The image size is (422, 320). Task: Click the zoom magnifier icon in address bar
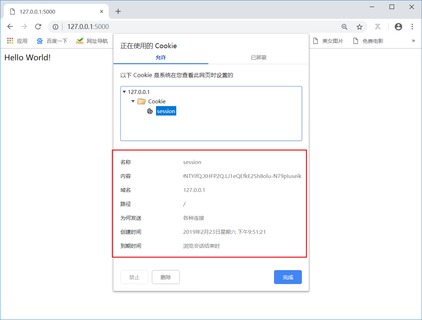click(x=345, y=27)
